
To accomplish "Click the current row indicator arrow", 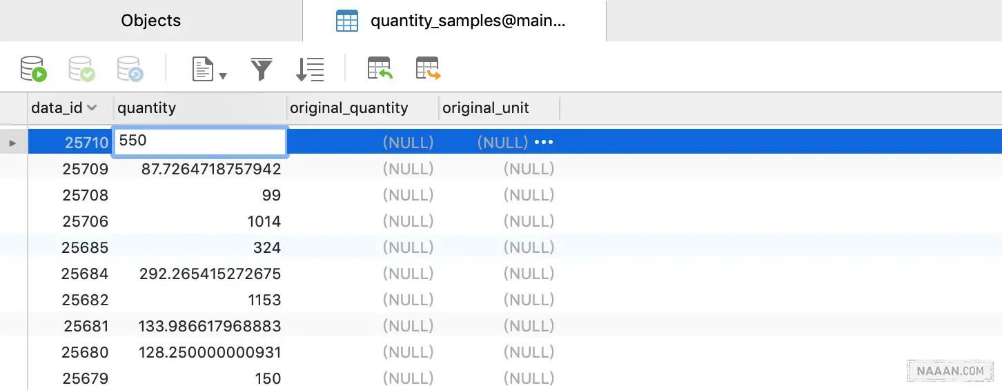I will [12, 143].
